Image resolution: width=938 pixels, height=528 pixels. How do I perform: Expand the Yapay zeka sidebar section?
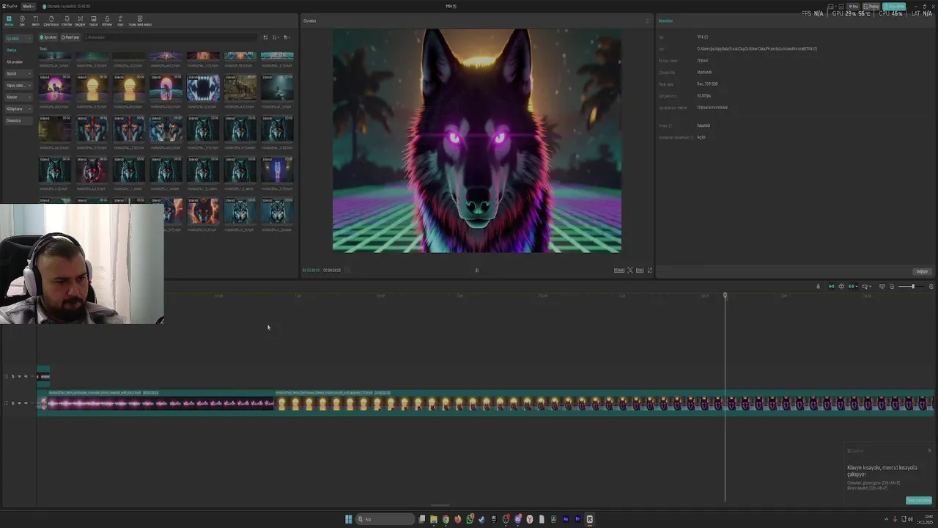tap(18, 85)
